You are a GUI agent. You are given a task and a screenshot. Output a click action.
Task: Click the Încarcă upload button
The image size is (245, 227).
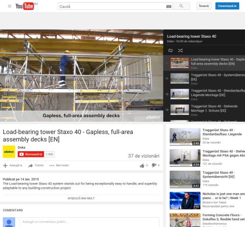coord(204,6)
